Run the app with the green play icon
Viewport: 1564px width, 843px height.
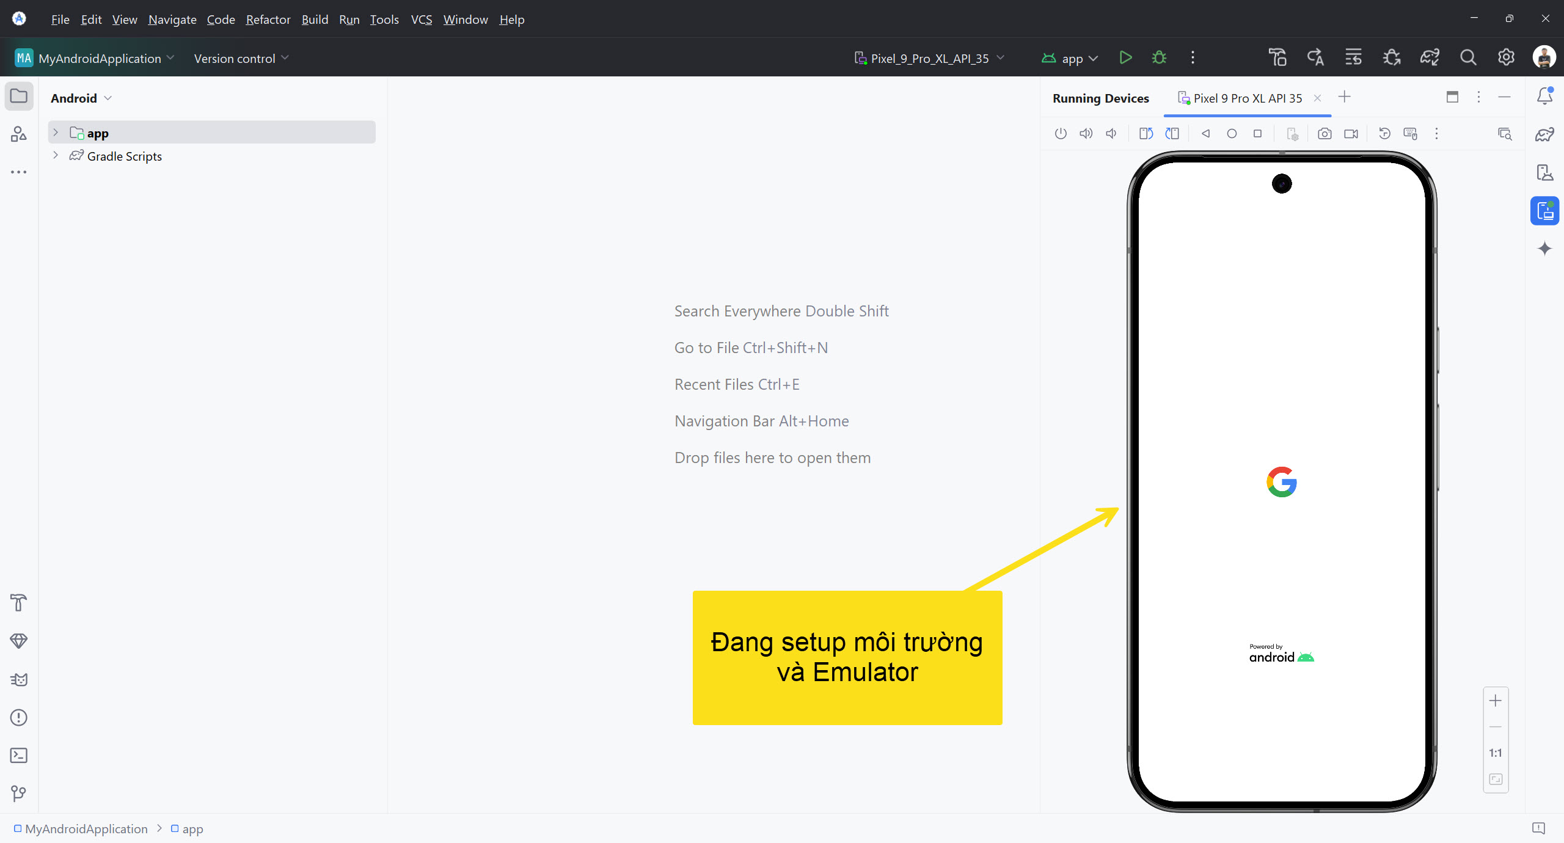[x=1125, y=58]
